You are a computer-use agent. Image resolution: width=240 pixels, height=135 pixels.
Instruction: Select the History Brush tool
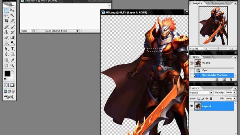(12, 32)
